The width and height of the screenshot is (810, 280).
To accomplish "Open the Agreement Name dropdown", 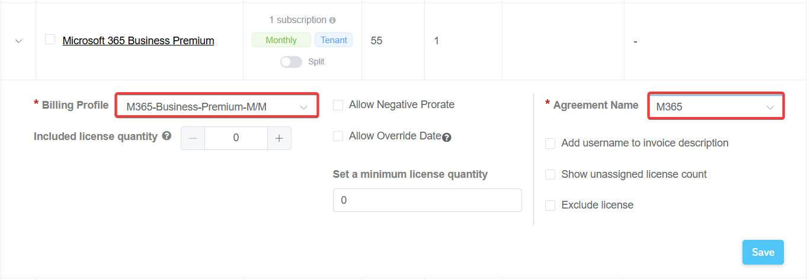I will click(x=716, y=107).
